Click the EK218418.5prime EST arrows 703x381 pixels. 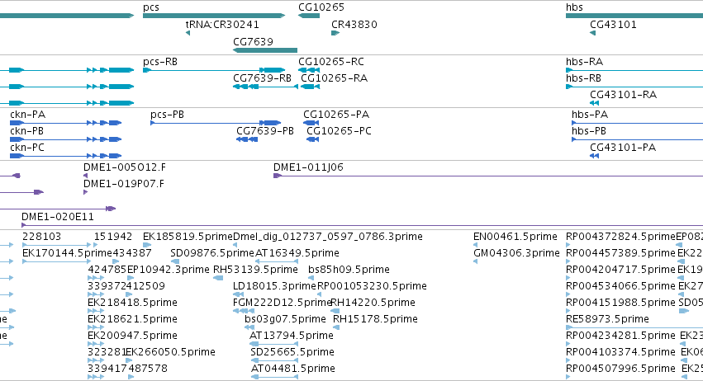(x=96, y=311)
